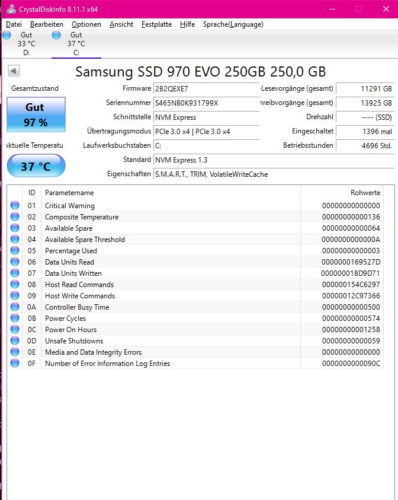Screen dimensions: 398x500
Task: Switch to the C: drive tab
Action: point(76,44)
